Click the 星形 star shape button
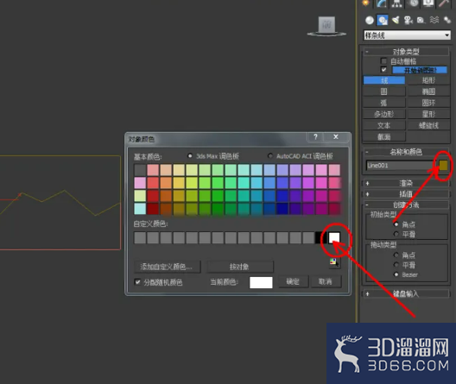The width and height of the screenshot is (456, 384). 428,114
